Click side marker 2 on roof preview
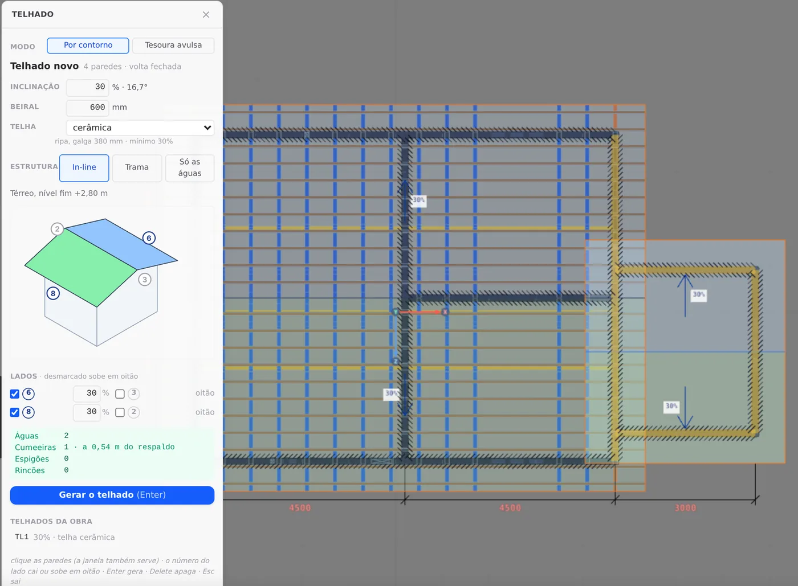 point(57,229)
